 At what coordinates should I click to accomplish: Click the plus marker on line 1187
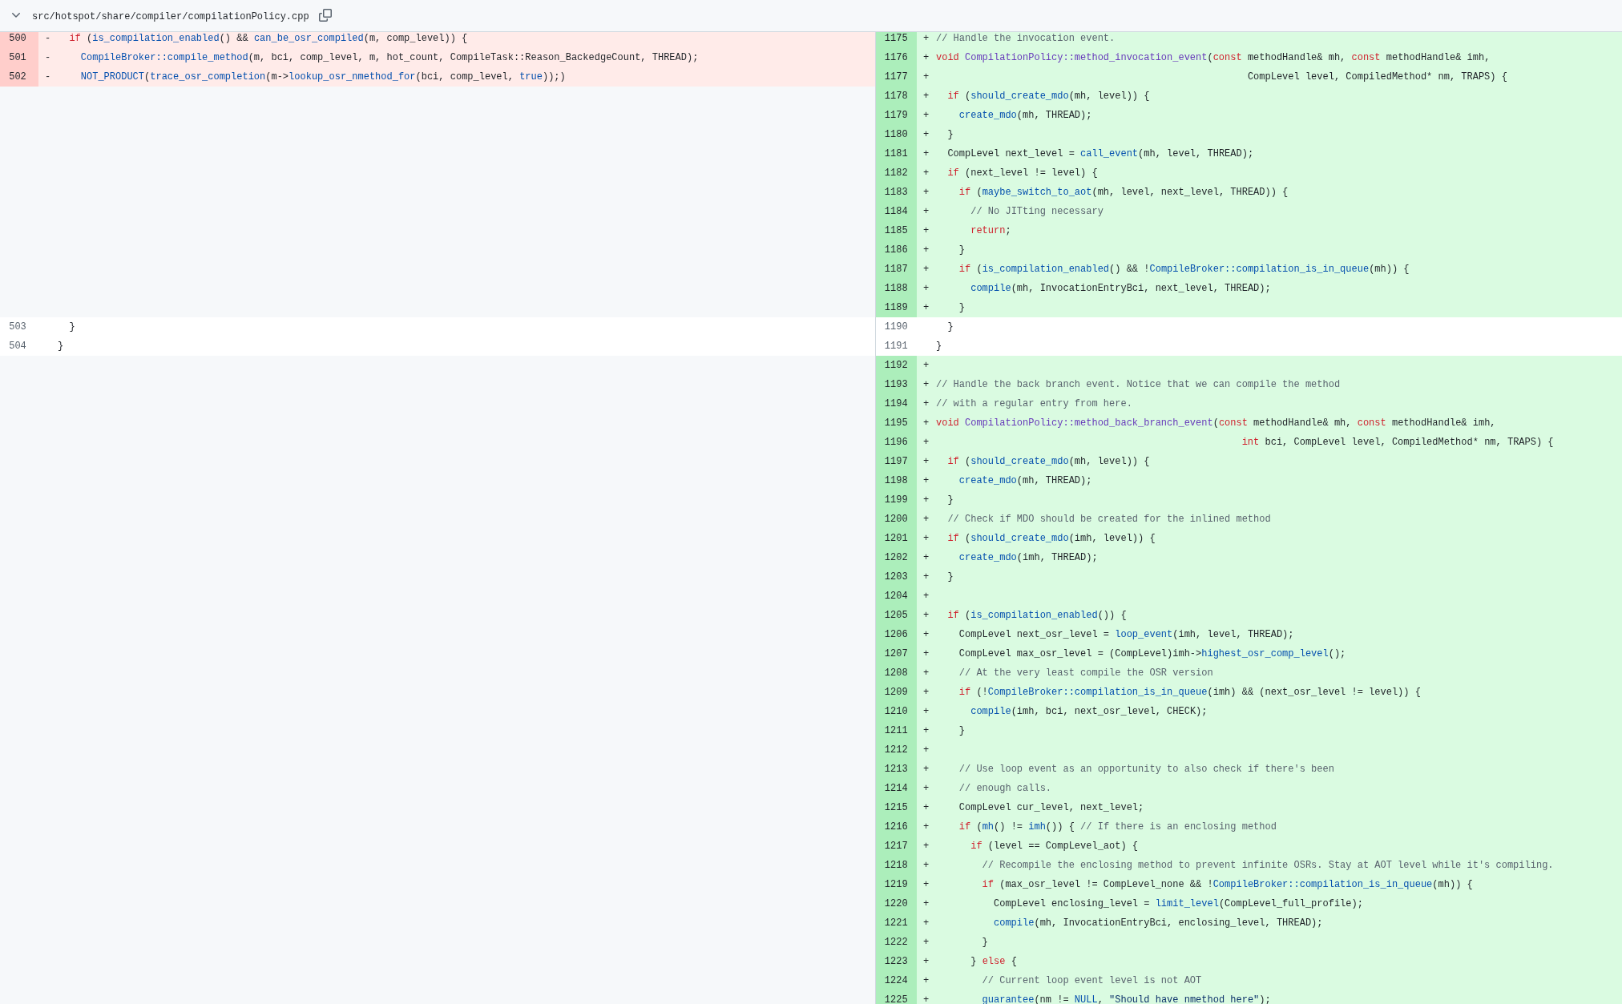(x=926, y=269)
